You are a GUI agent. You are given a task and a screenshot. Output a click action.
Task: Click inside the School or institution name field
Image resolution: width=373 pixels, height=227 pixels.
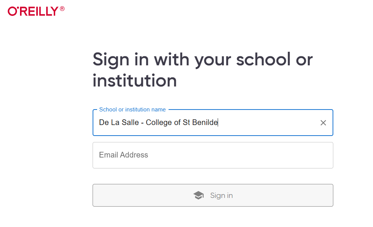click(213, 123)
